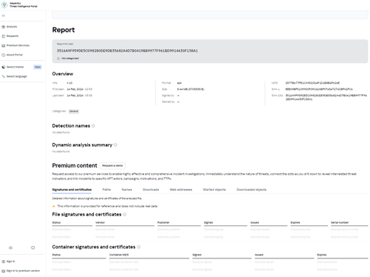
Task: Click the Request a demo button
Action: 113,165
